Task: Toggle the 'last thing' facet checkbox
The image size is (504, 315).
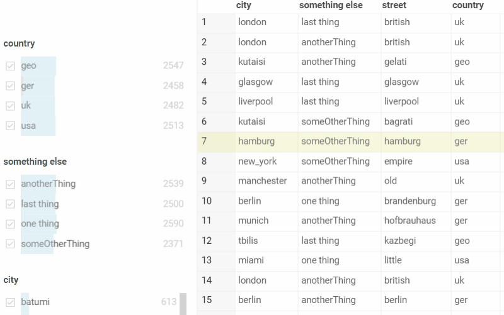Action: click(x=10, y=204)
